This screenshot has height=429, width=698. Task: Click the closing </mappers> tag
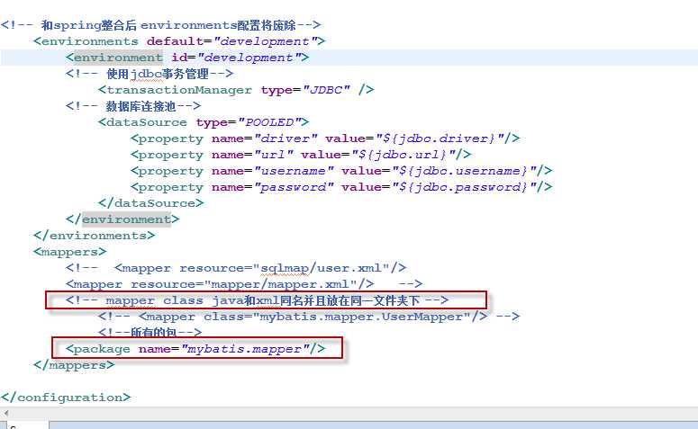point(74,365)
